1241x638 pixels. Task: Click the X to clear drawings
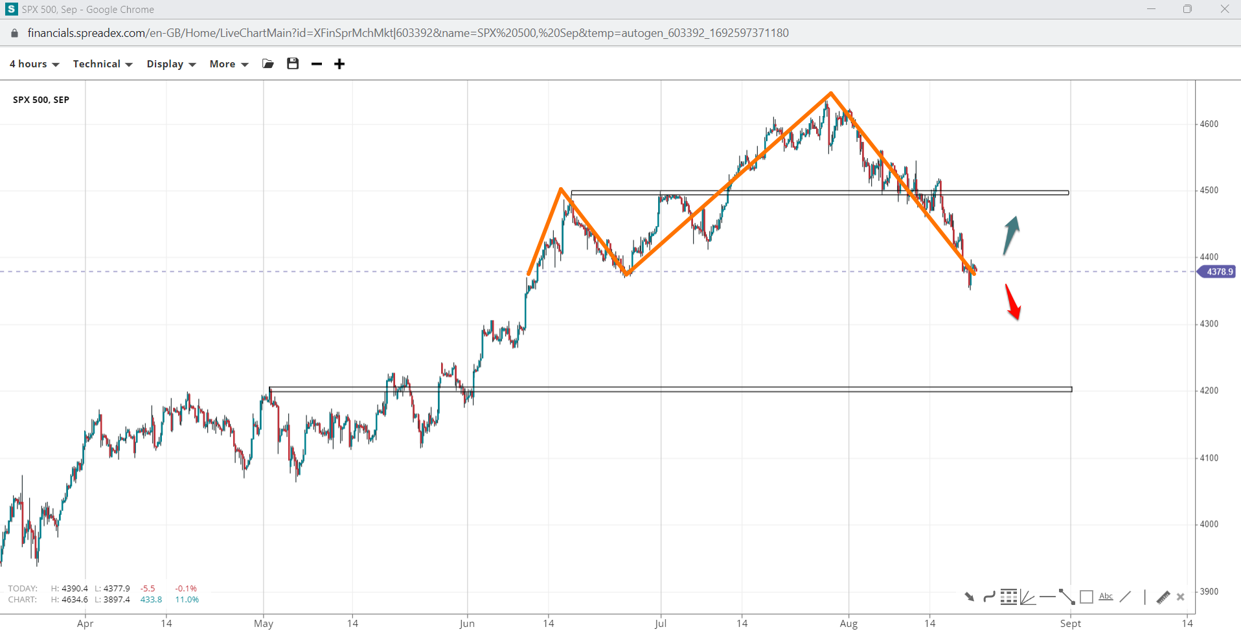pyautogui.click(x=1181, y=597)
